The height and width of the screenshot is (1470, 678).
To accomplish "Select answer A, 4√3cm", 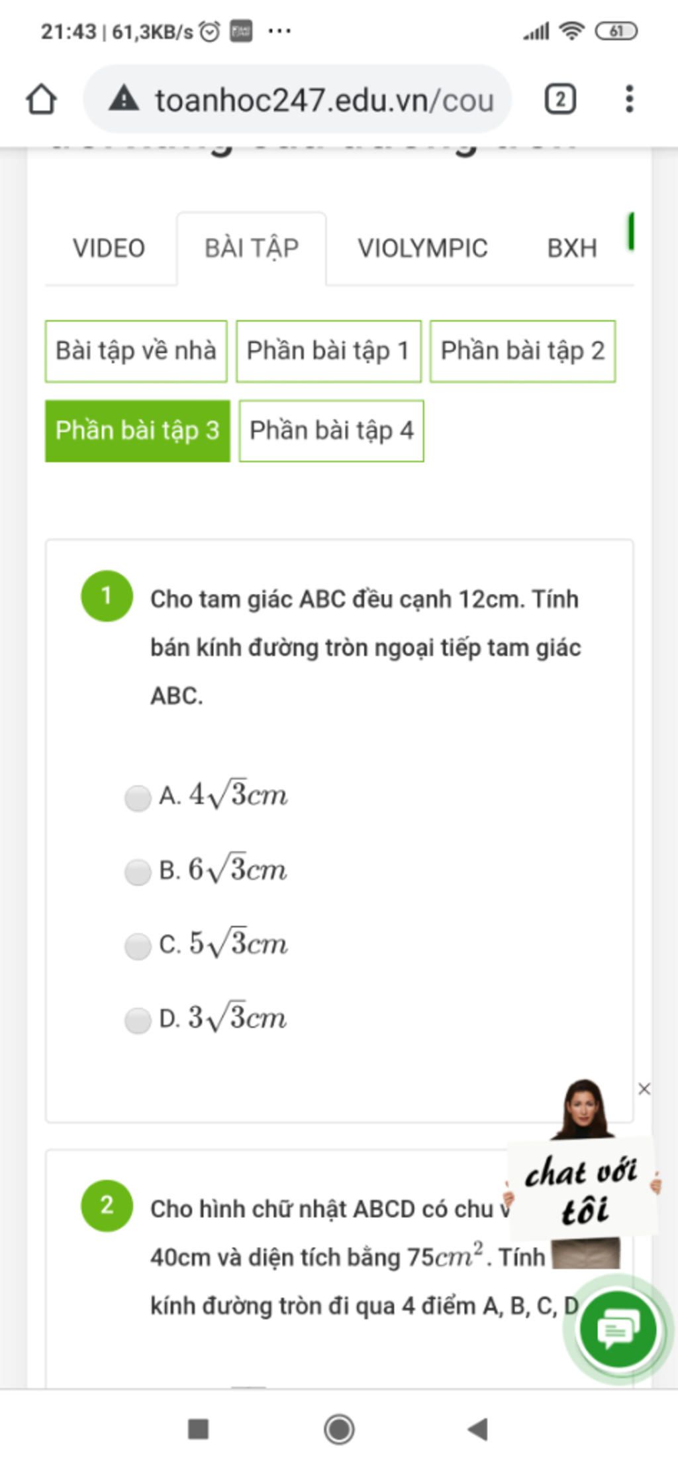I will pos(138,798).
